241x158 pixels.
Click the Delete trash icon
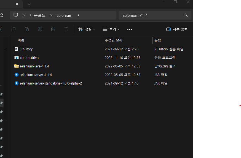pos(66,29)
